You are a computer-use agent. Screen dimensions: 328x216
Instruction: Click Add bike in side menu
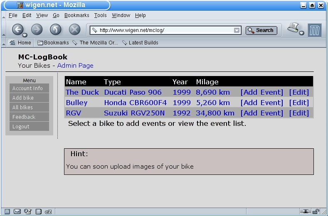[x=29, y=98]
